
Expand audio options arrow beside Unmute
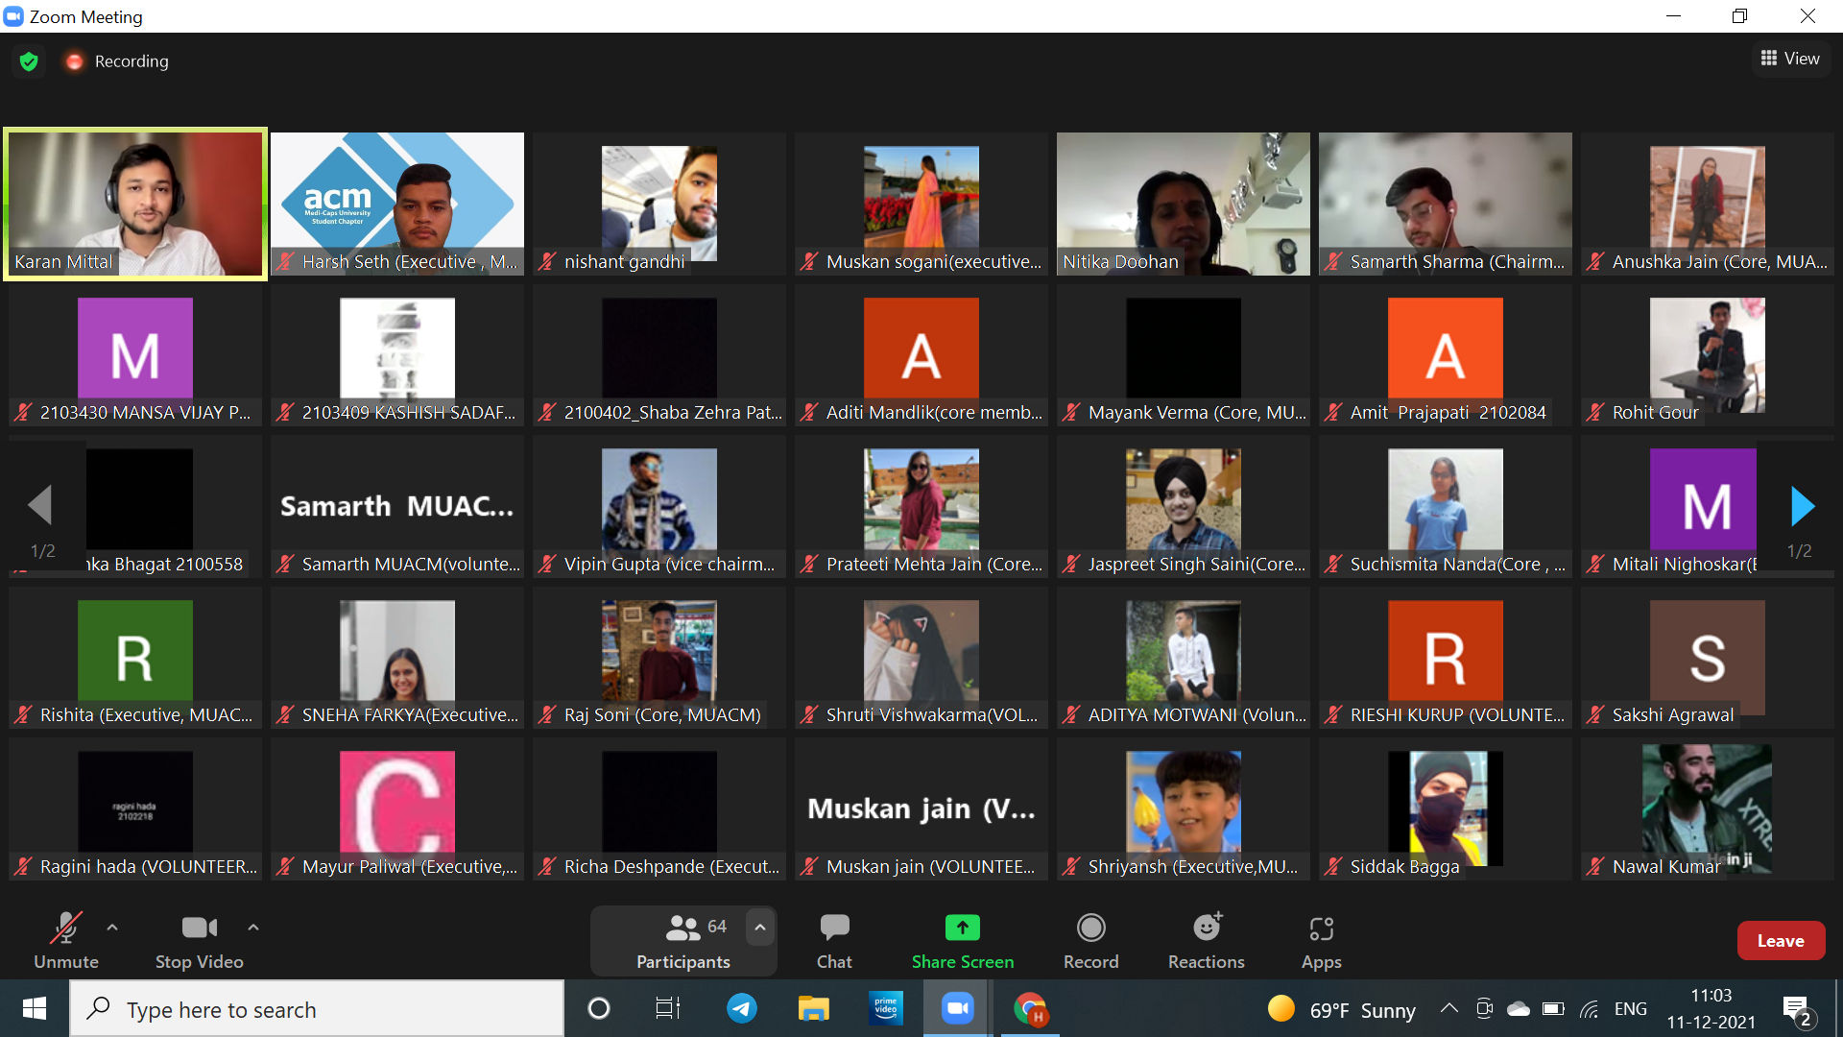[112, 928]
